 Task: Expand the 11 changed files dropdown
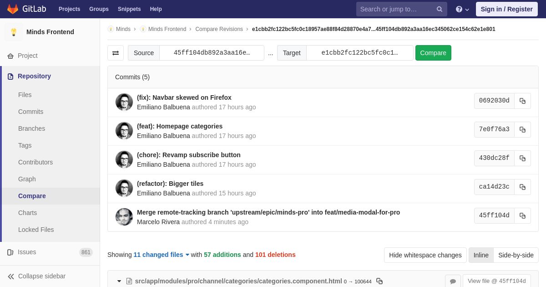click(161, 255)
